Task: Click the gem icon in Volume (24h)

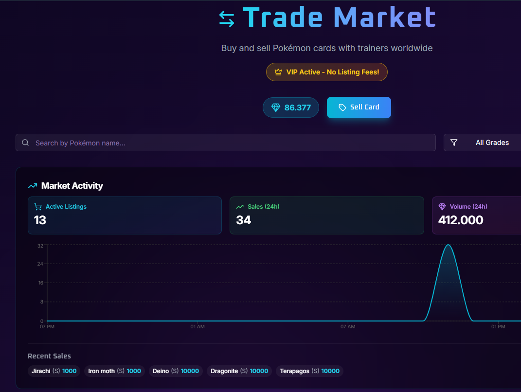Action: (x=442, y=207)
